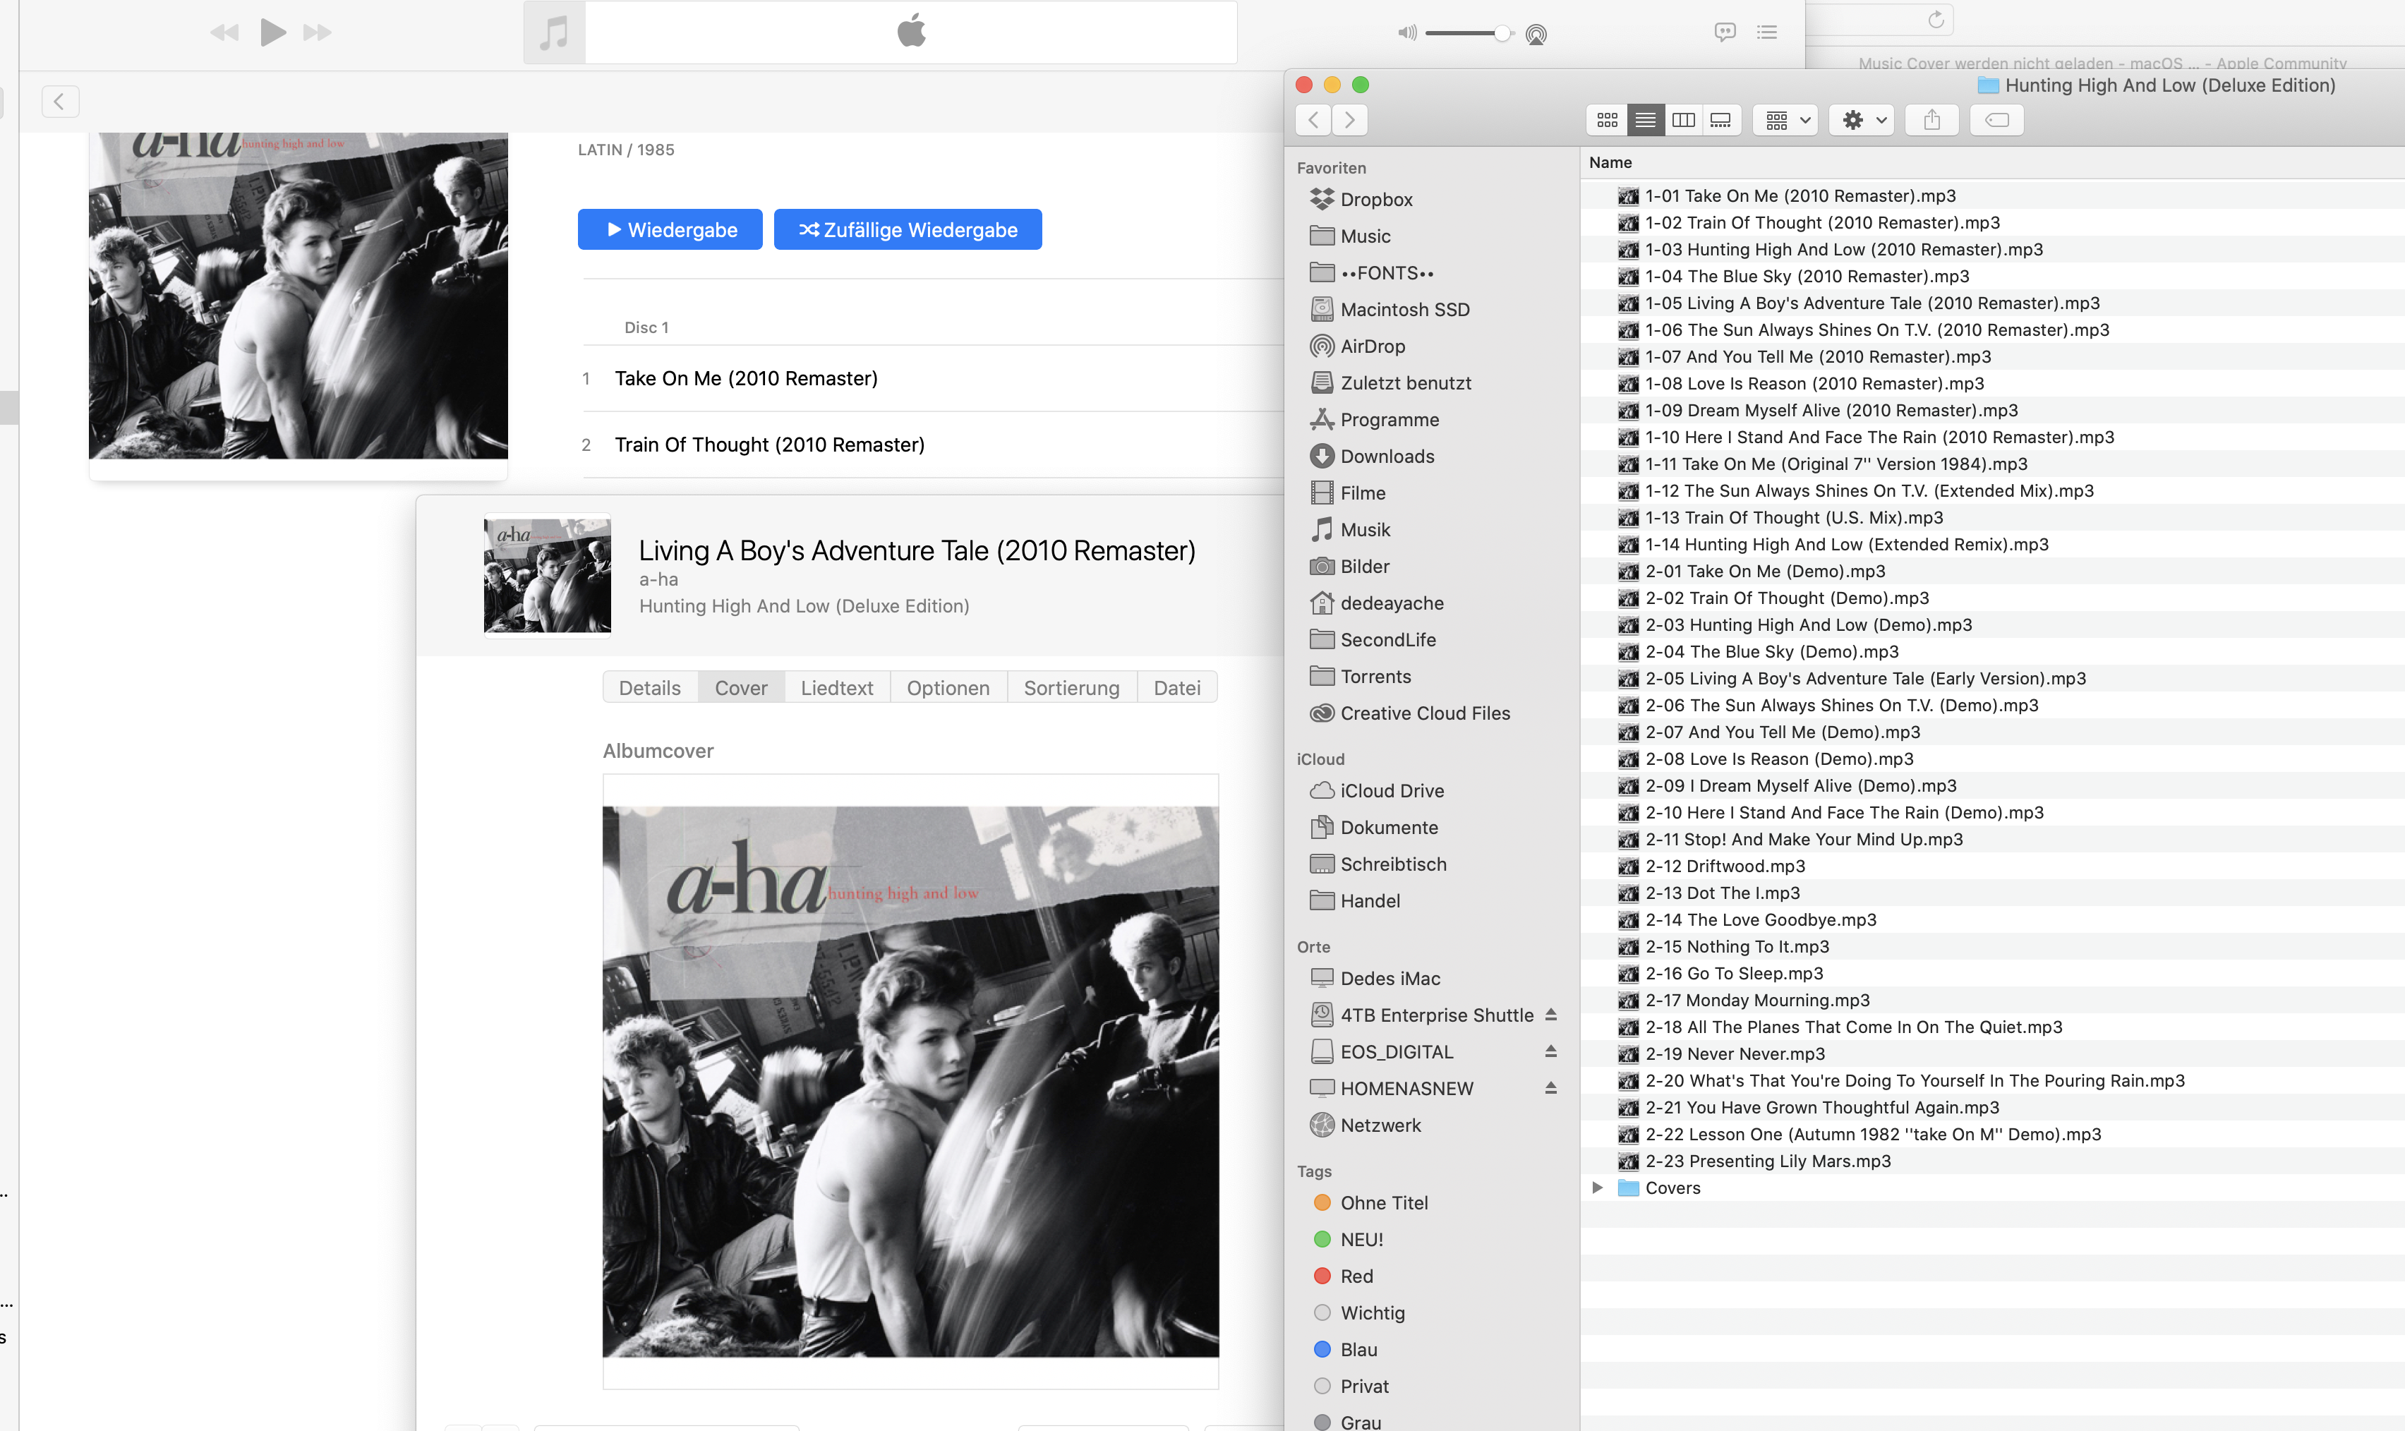Open the Optionen tab
This screenshot has width=2405, height=1431.
948,687
